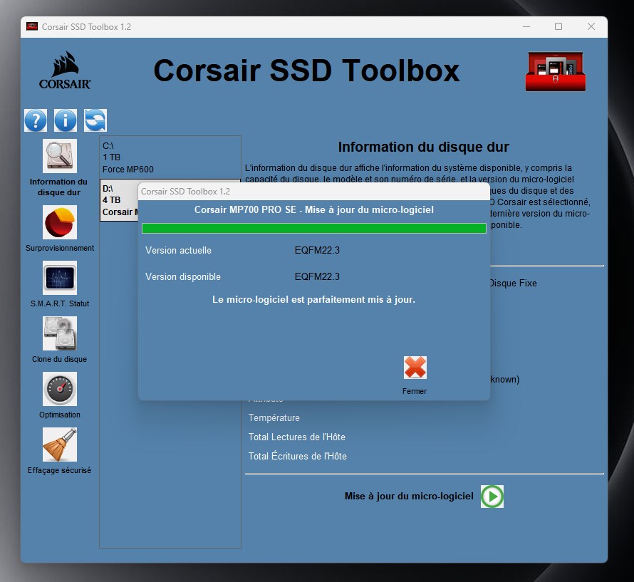Click Total Écritures de l'Hôte label
Viewport: 634px width, 582px height.
coord(298,456)
